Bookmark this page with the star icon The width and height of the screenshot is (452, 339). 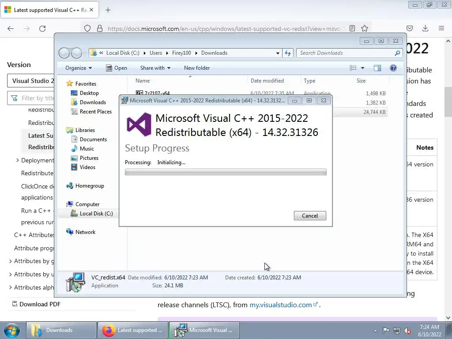[x=364, y=28]
